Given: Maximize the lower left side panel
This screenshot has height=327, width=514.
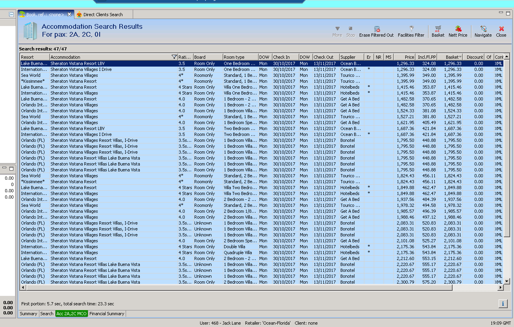Looking at the screenshot, I should (11, 168).
